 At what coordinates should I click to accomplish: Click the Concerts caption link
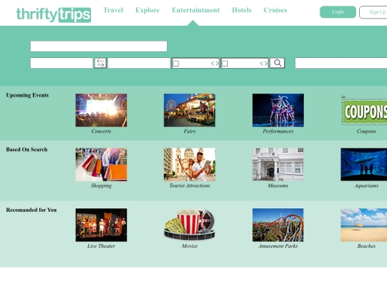coord(101,131)
